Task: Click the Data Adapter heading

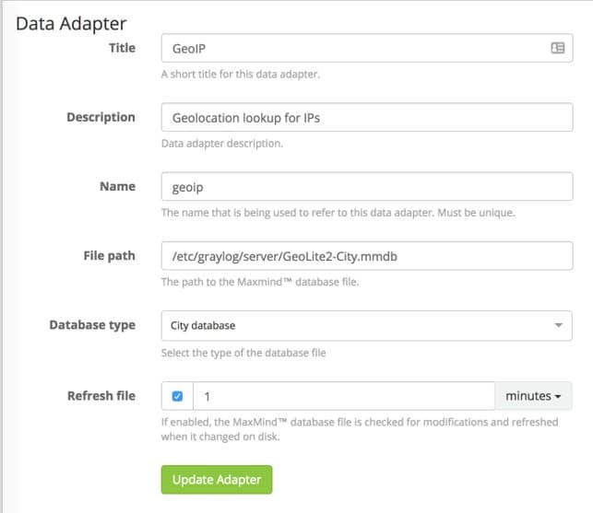Action: [71, 23]
